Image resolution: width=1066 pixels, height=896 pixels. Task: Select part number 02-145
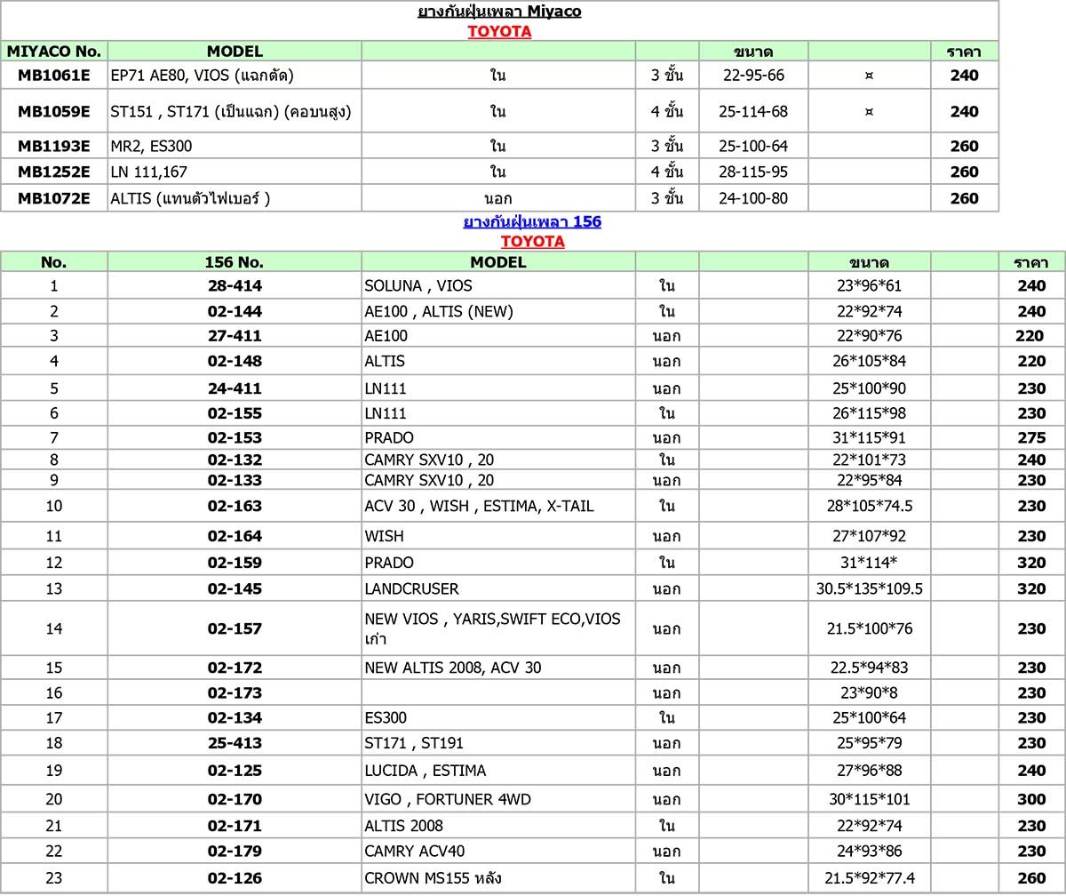235,588
